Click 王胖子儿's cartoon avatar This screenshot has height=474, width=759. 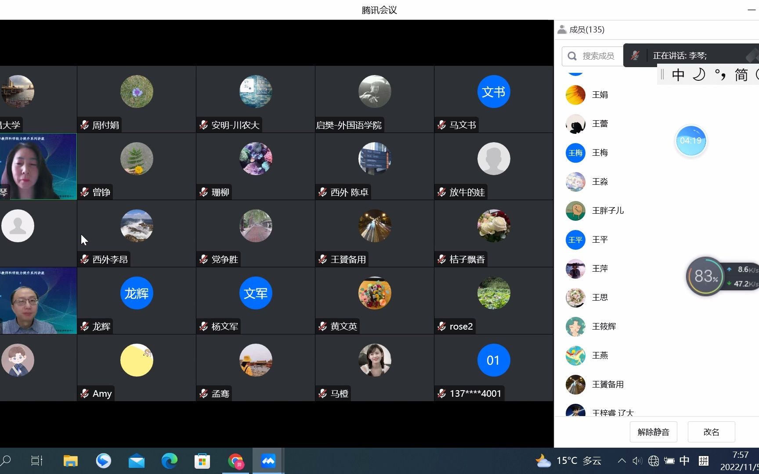[x=575, y=211]
